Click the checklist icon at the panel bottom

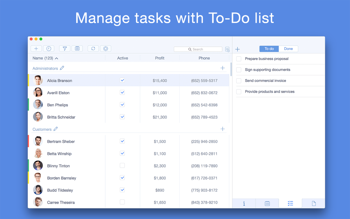click(290, 203)
